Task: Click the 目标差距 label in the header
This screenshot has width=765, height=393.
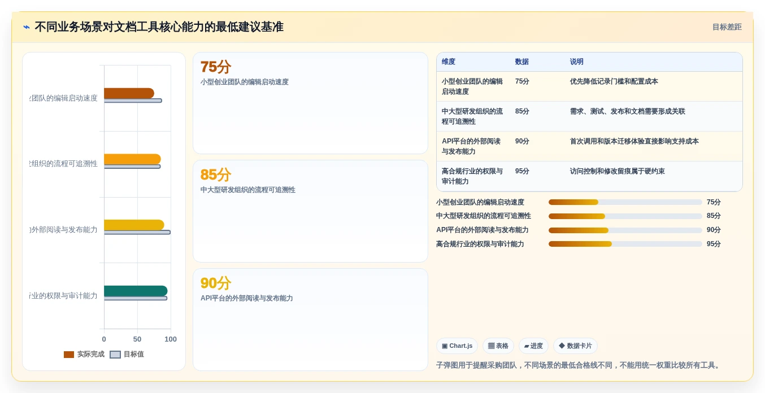Action: pos(727,27)
